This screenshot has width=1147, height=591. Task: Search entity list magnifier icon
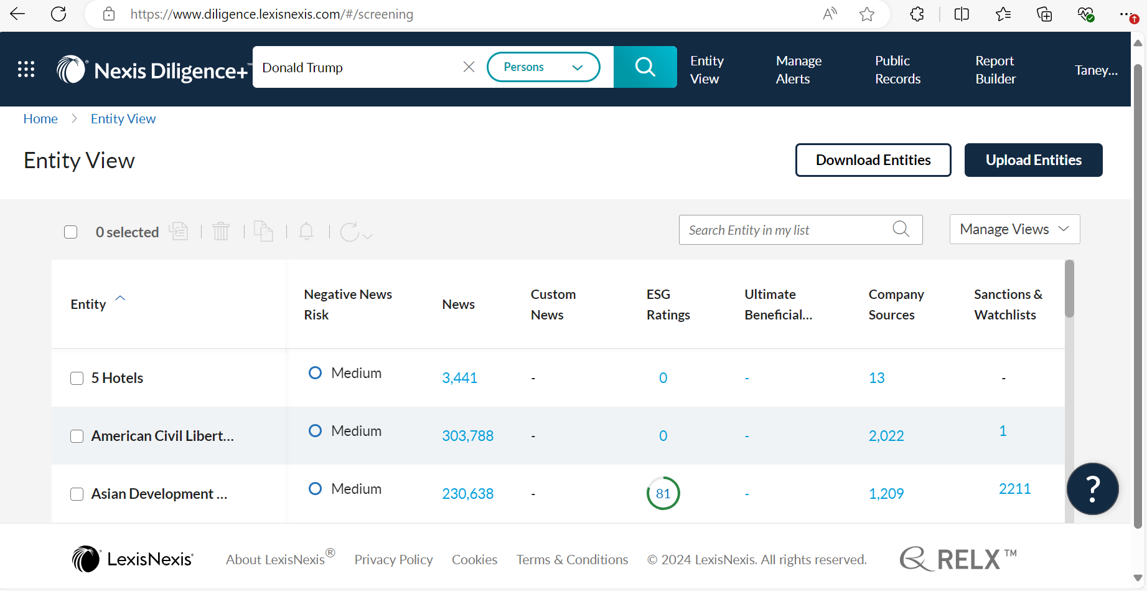(901, 229)
